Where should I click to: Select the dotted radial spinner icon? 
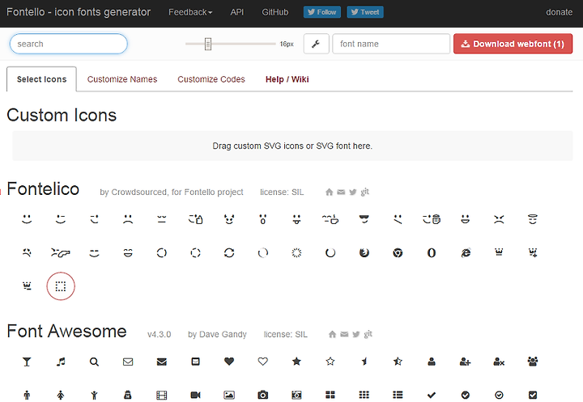pyautogui.click(x=296, y=253)
